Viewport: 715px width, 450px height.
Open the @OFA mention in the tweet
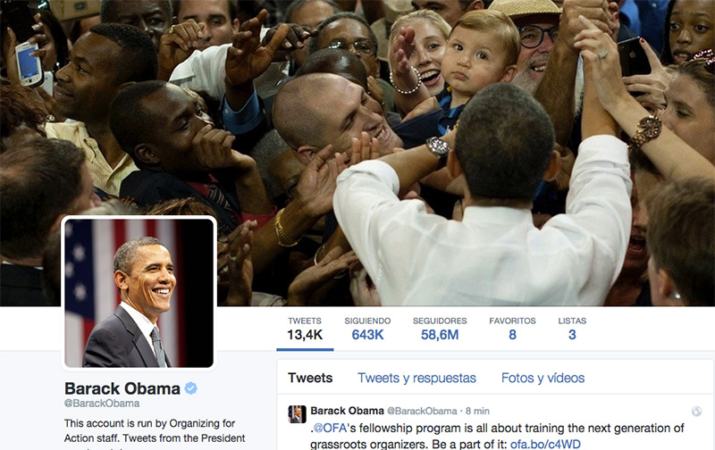coord(330,429)
